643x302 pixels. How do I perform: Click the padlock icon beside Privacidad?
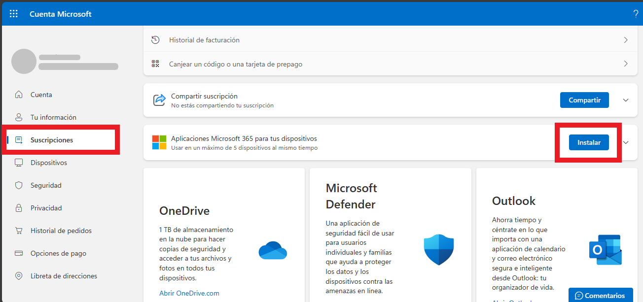pyautogui.click(x=19, y=208)
